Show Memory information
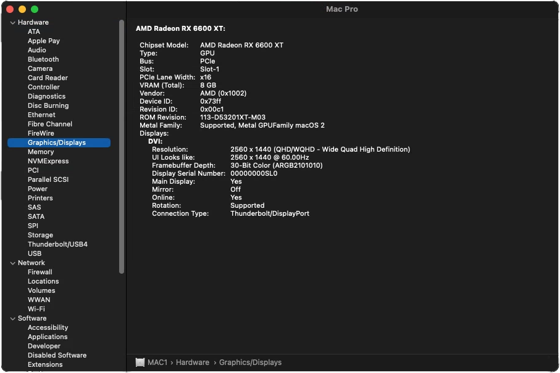Viewport: 560px width, 373px height. click(41, 152)
